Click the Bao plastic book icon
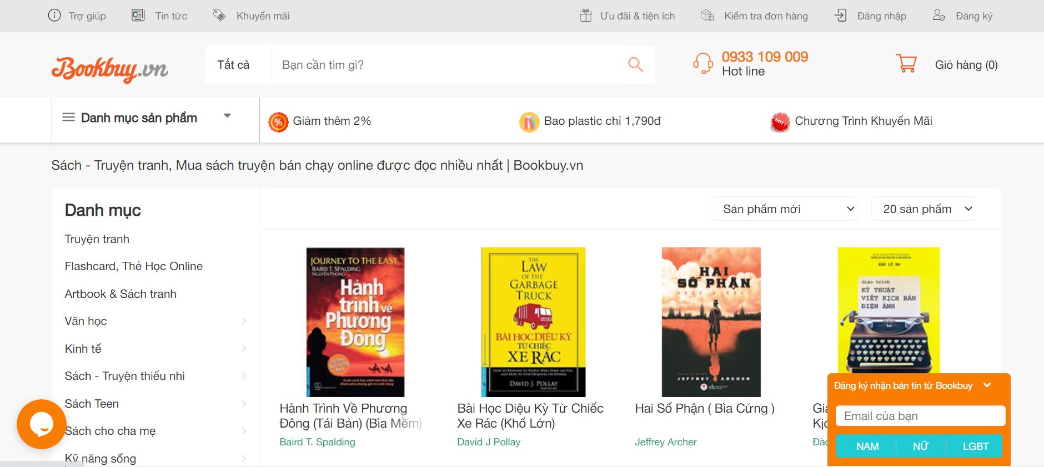 529,121
